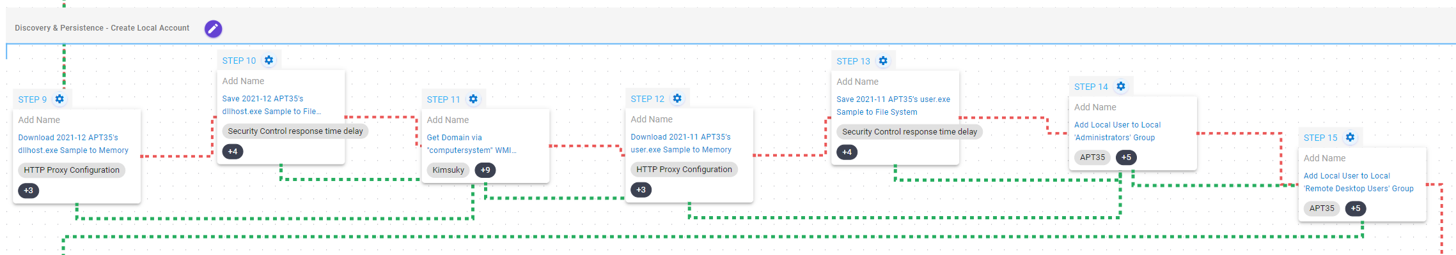Open 'Get Domain via computersystem WMI' link
The height and width of the screenshot is (255, 1456).
[x=471, y=144]
